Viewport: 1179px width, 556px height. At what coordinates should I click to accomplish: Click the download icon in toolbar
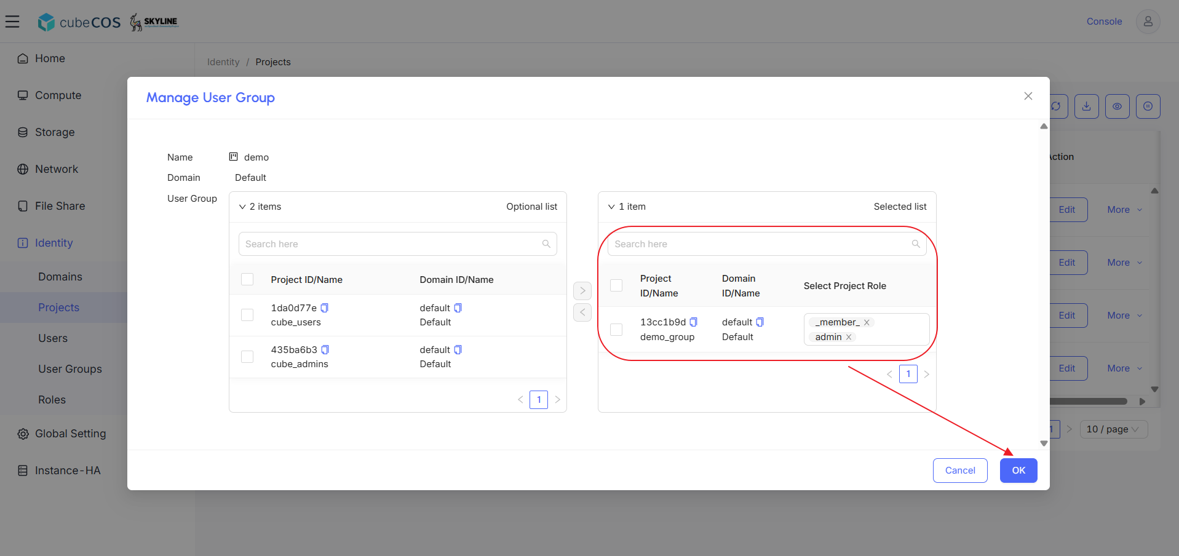pyautogui.click(x=1087, y=106)
